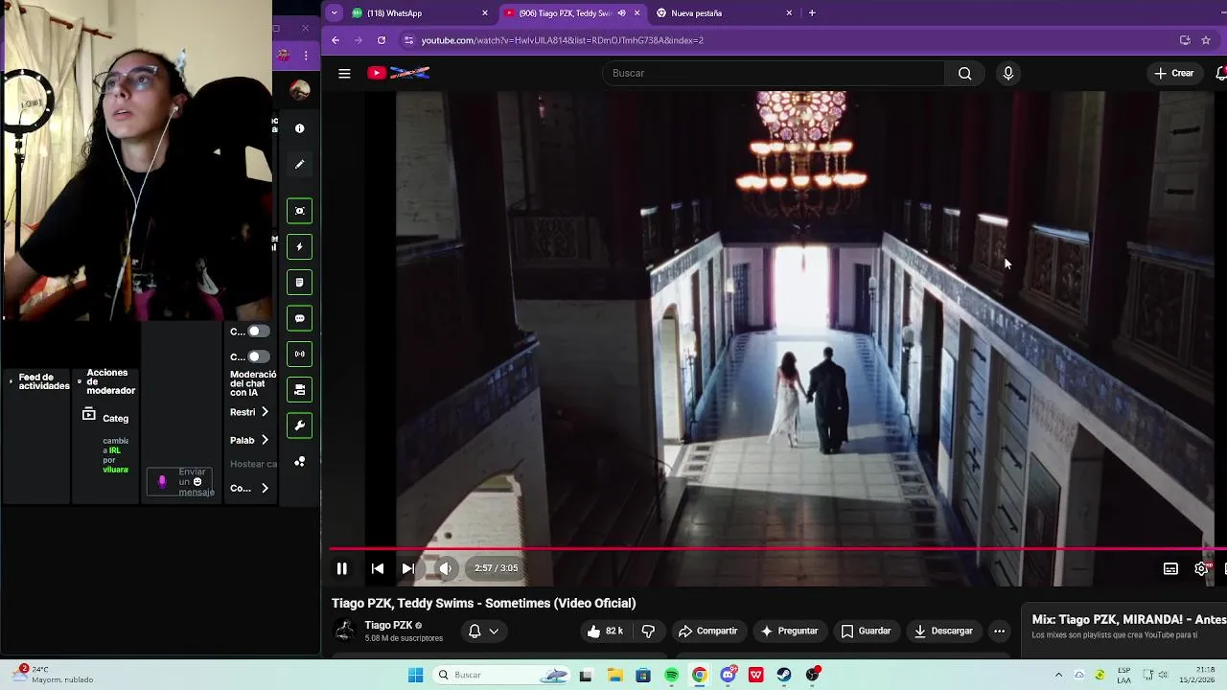This screenshot has height=690, width=1227.
Task: Open OBS Studio from the taskbar
Action: point(813,675)
